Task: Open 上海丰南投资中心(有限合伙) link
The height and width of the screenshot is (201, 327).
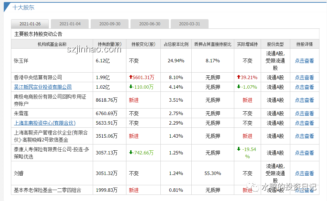Action: pos(45,123)
